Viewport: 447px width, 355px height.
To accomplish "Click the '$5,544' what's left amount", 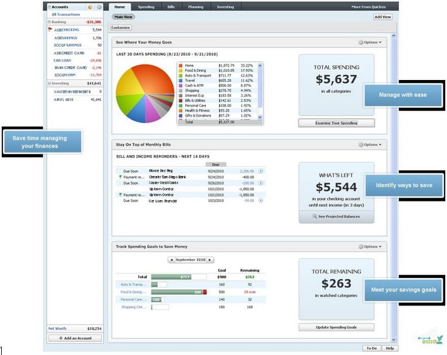I will tap(337, 188).
